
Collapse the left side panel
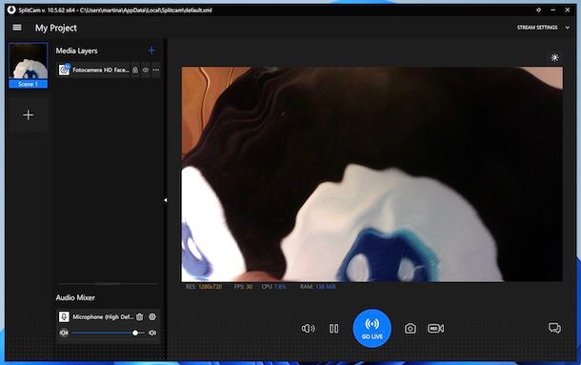coord(166,200)
